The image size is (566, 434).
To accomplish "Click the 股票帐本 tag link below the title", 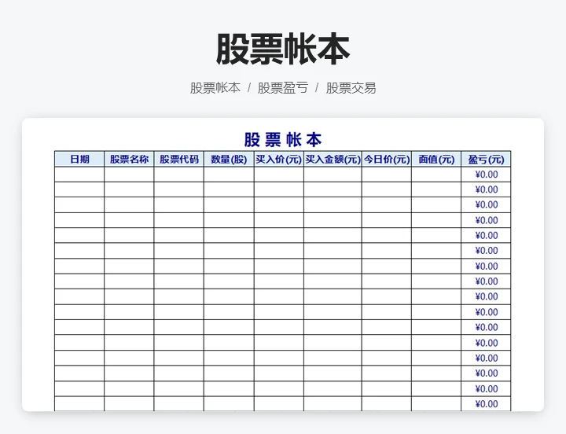I will point(215,88).
